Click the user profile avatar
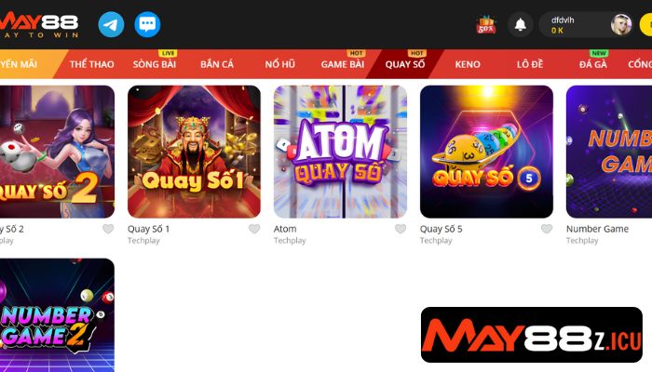The width and height of the screenshot is (652, 372). coord(621,24)
